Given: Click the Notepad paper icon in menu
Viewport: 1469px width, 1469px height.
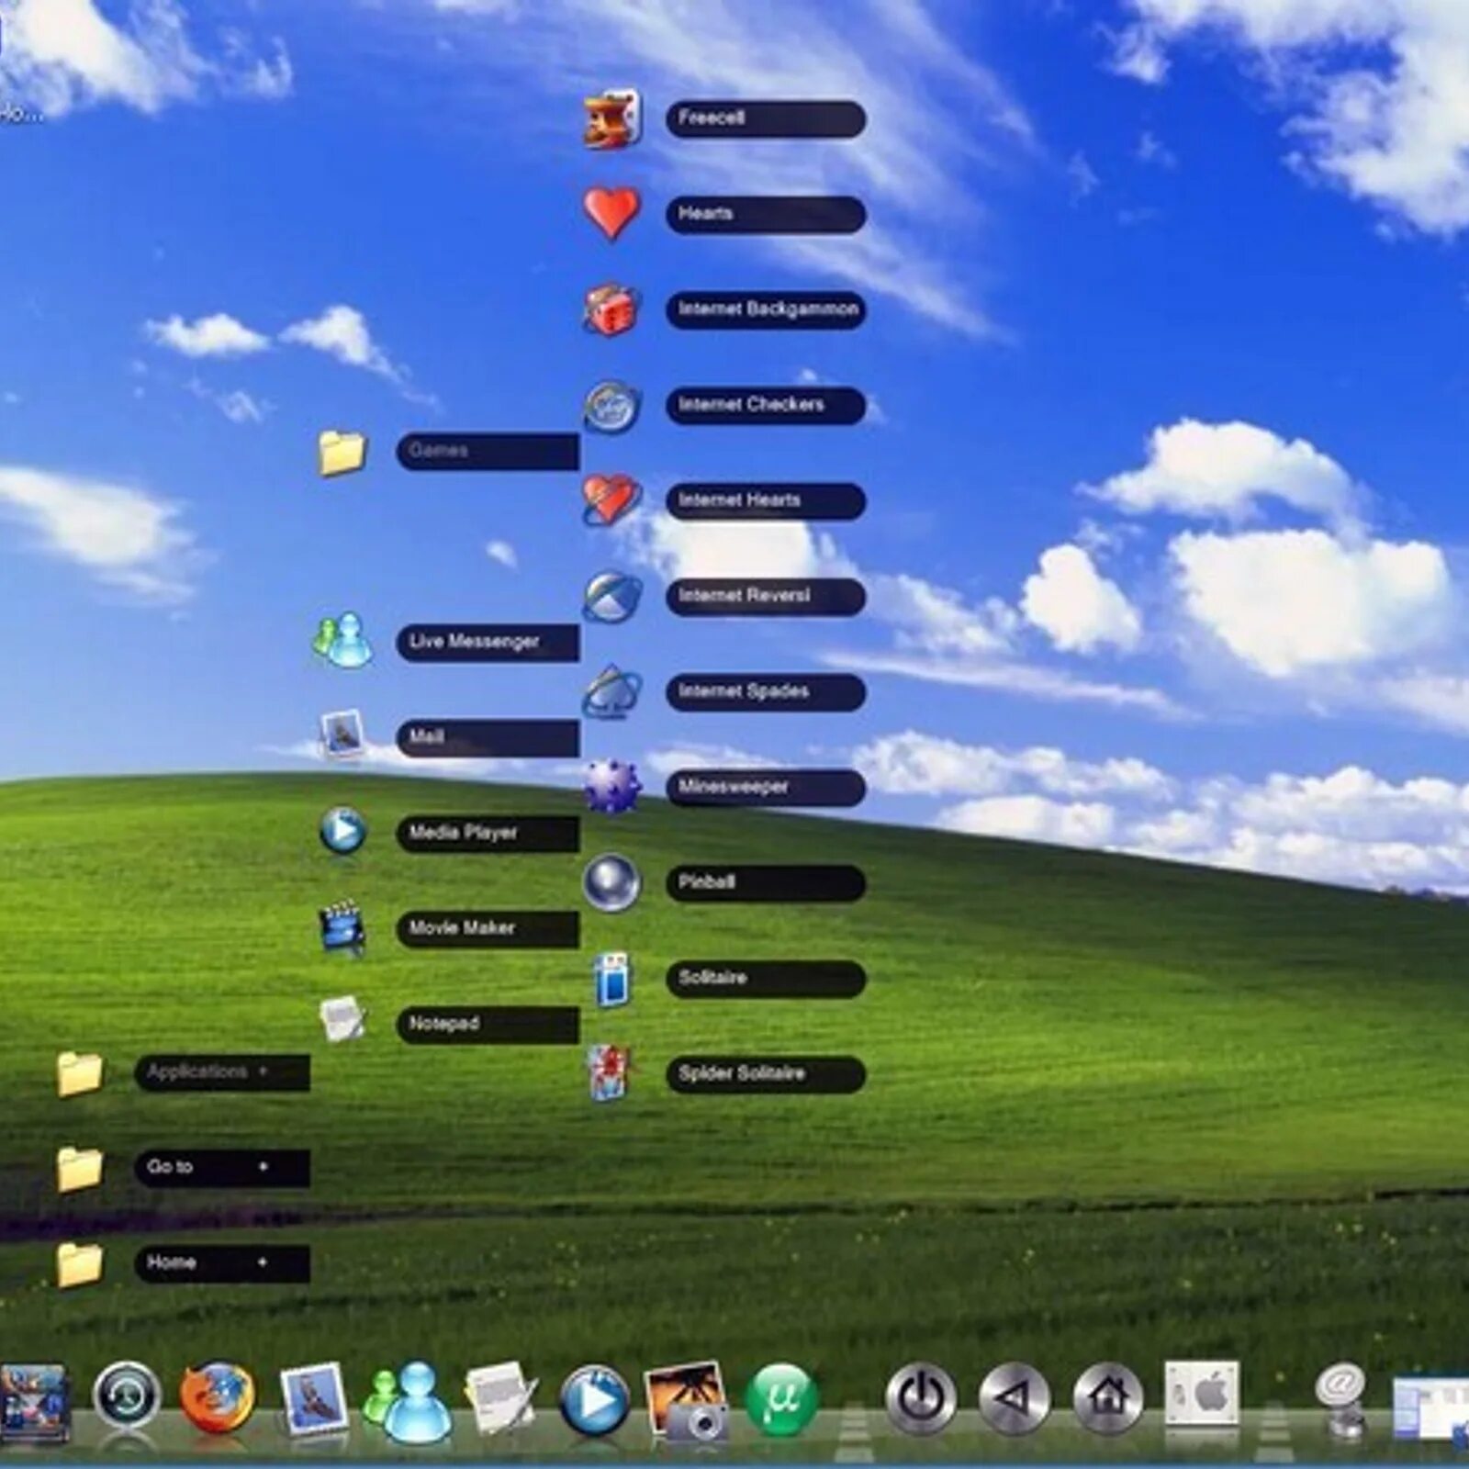Looking at the screenshot, I should (x=342, y=1019).
